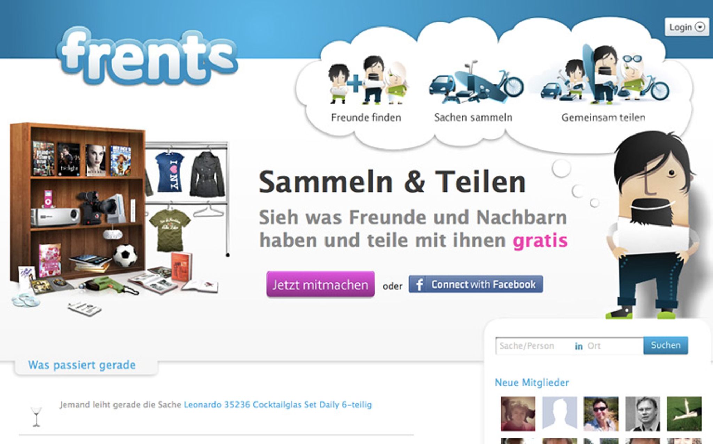Viewport: 713px width, 444px height.
Task: Open the first new member's avatar
Action: [x=518, y=414]
